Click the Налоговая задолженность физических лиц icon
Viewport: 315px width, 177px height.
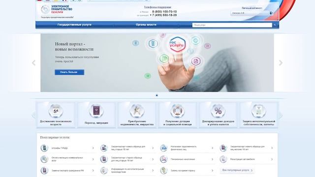(164, 148)
